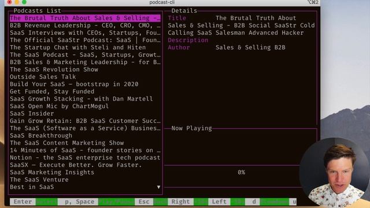
Task: Select "B2B Sales & Marketing Leadership" podcast
Action: (85, 62)
